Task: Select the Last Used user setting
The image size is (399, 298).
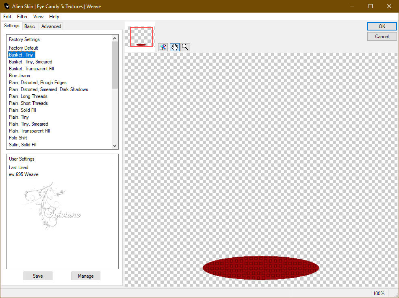Action: click(19, 167)
